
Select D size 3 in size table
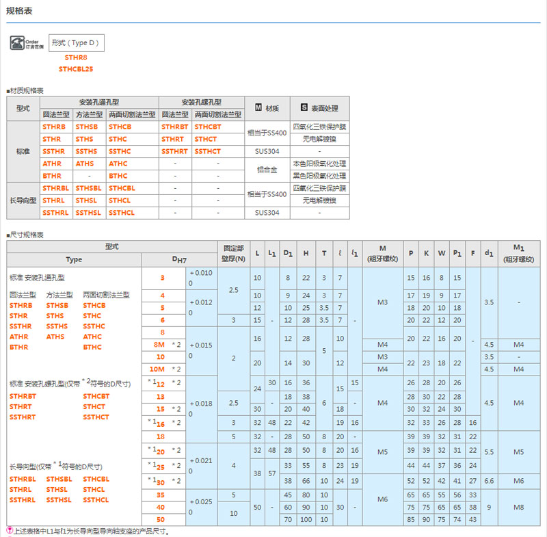click(163, 278)
